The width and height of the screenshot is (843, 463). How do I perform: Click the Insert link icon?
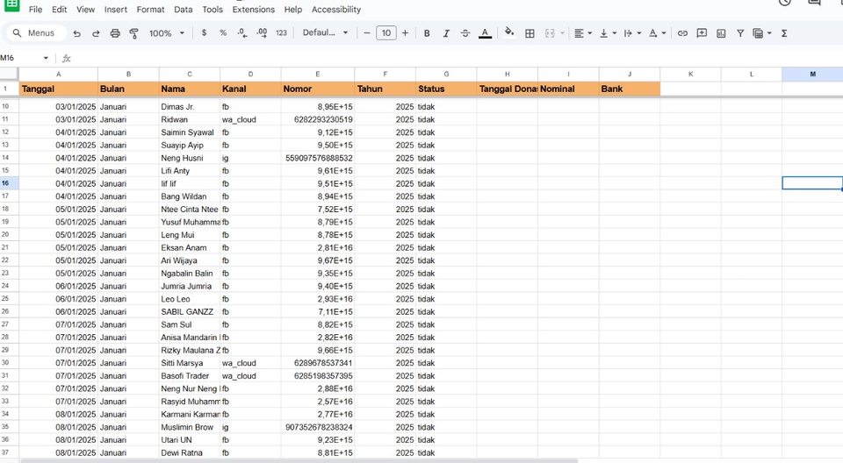[682, 33]
